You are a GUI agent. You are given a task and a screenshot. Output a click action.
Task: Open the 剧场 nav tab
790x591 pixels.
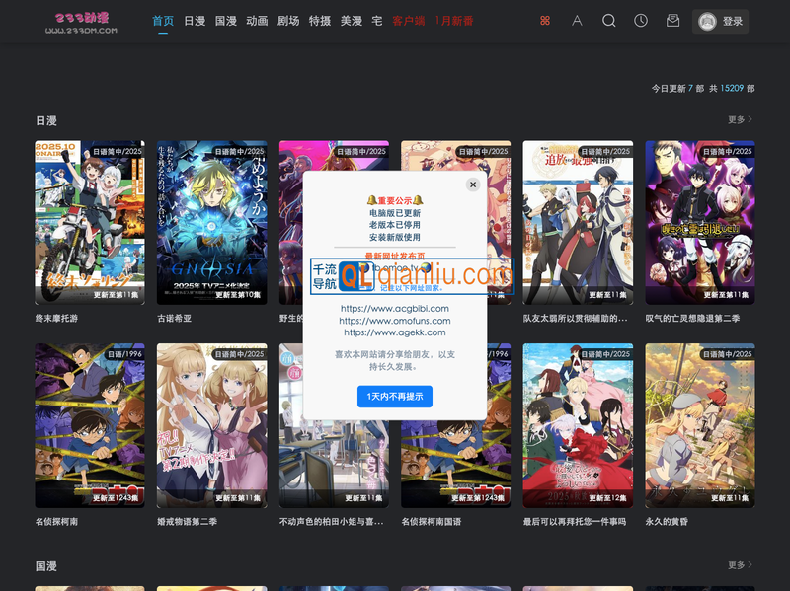coord(288,21)
